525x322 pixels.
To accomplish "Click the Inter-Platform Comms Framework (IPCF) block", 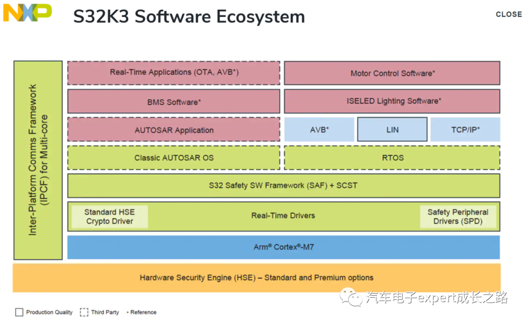I will tap(38, 160).
